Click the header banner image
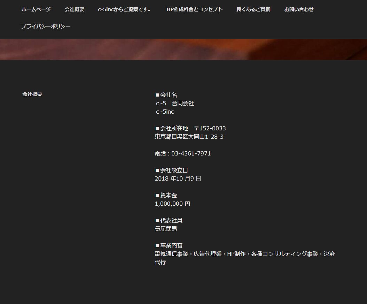367x304 pixels. [x=183, y=49]
